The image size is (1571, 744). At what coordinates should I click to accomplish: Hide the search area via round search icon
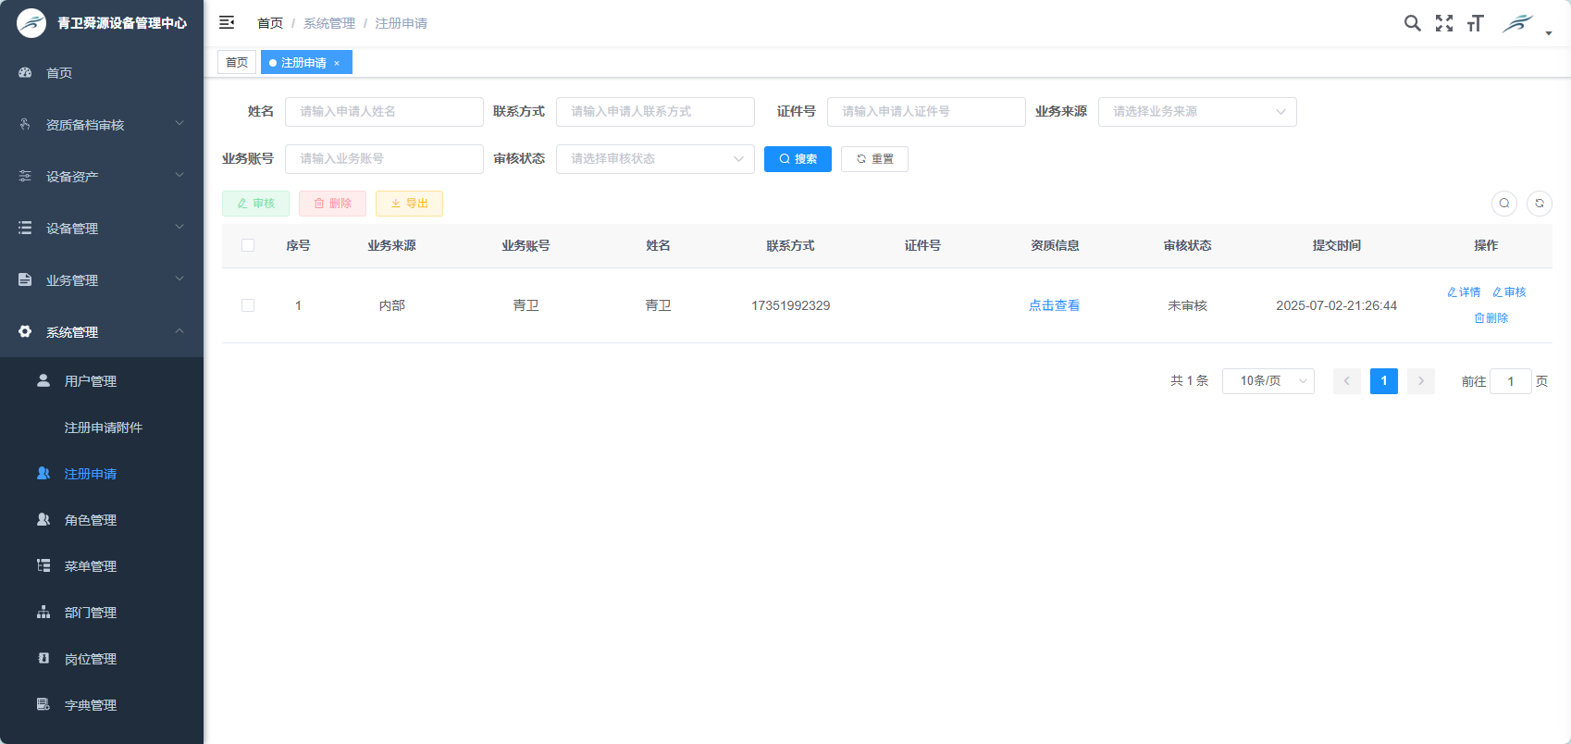[1504, 204]
